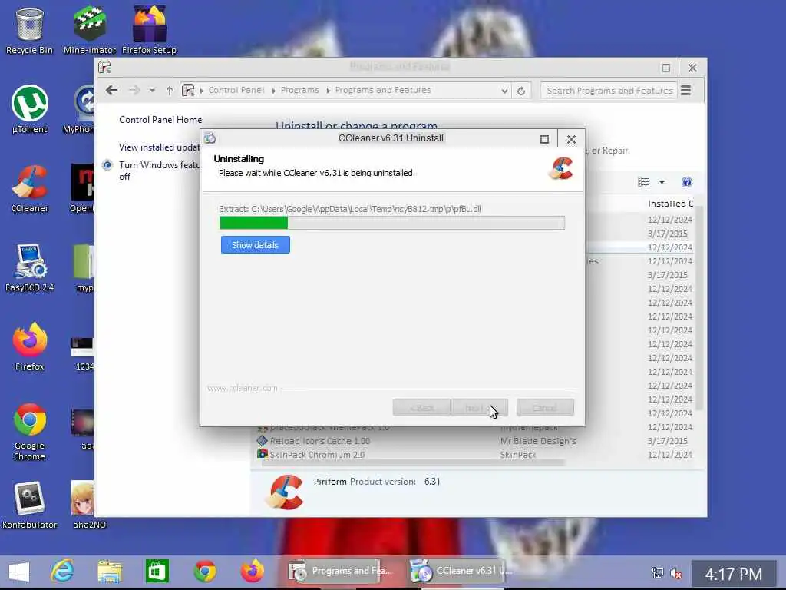Click the horizontal scrollbar of programs list
This screenshot has height=590, width=786.
click(413, 463)
